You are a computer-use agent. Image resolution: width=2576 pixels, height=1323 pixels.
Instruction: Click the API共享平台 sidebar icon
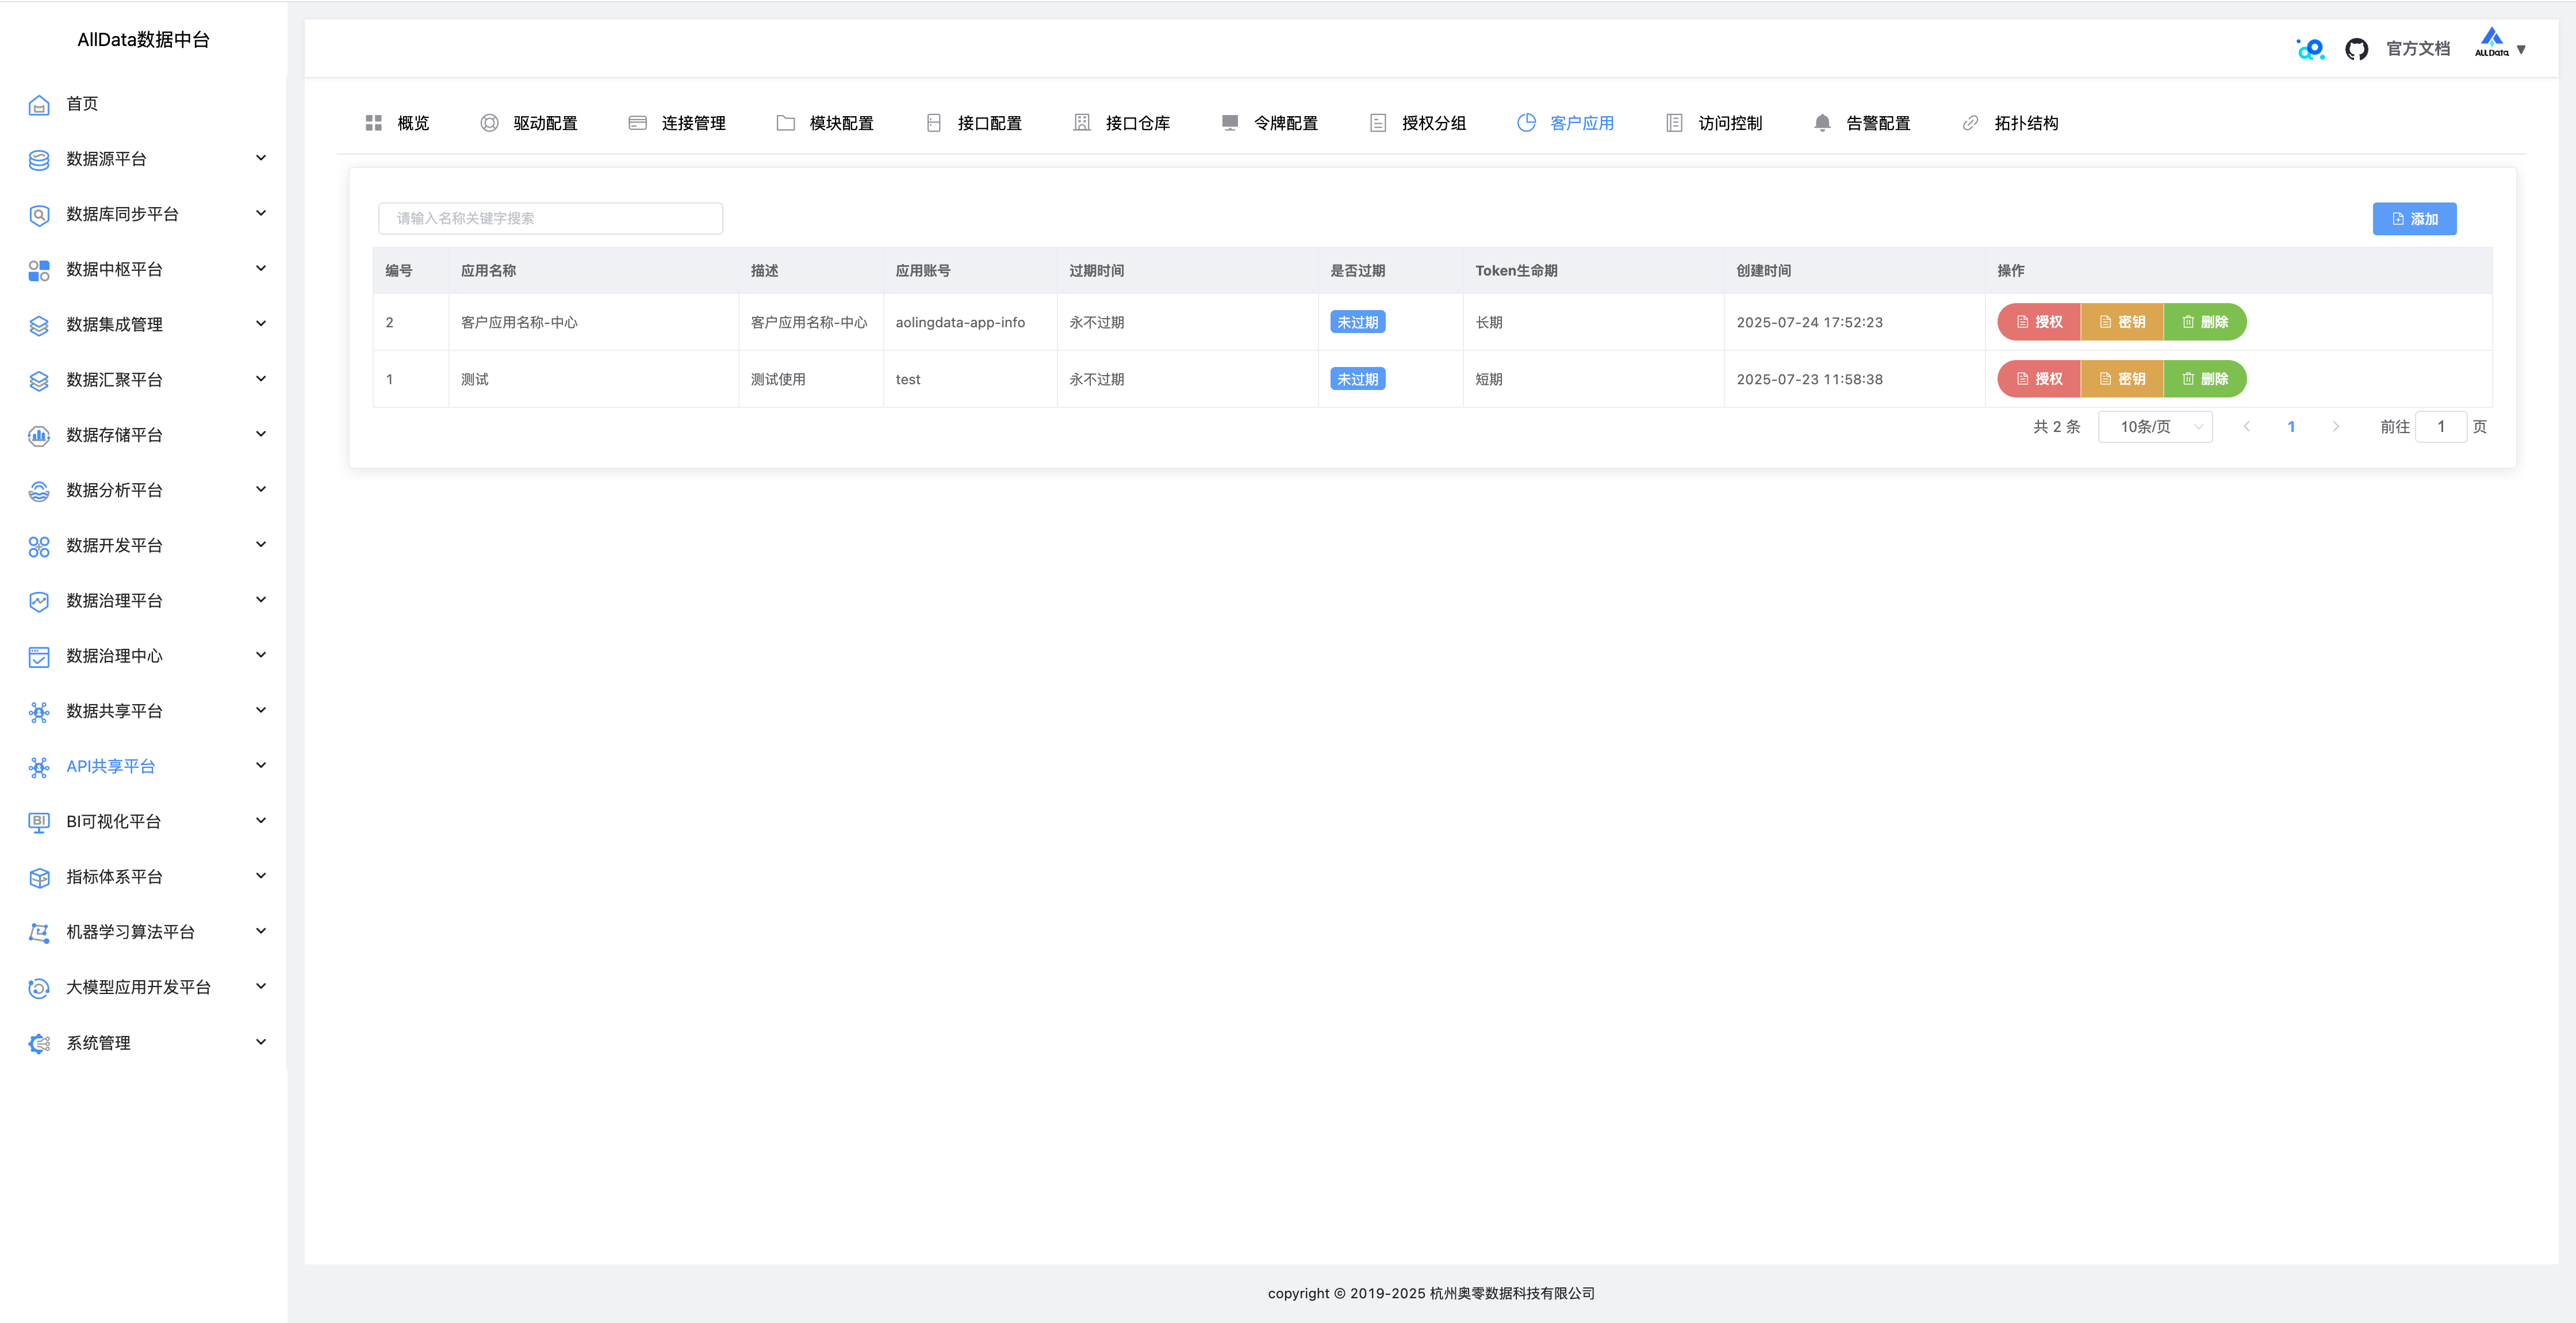[39, 767]
